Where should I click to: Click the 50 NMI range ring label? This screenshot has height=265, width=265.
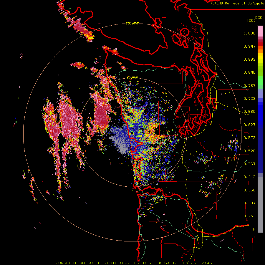point(132,78)
